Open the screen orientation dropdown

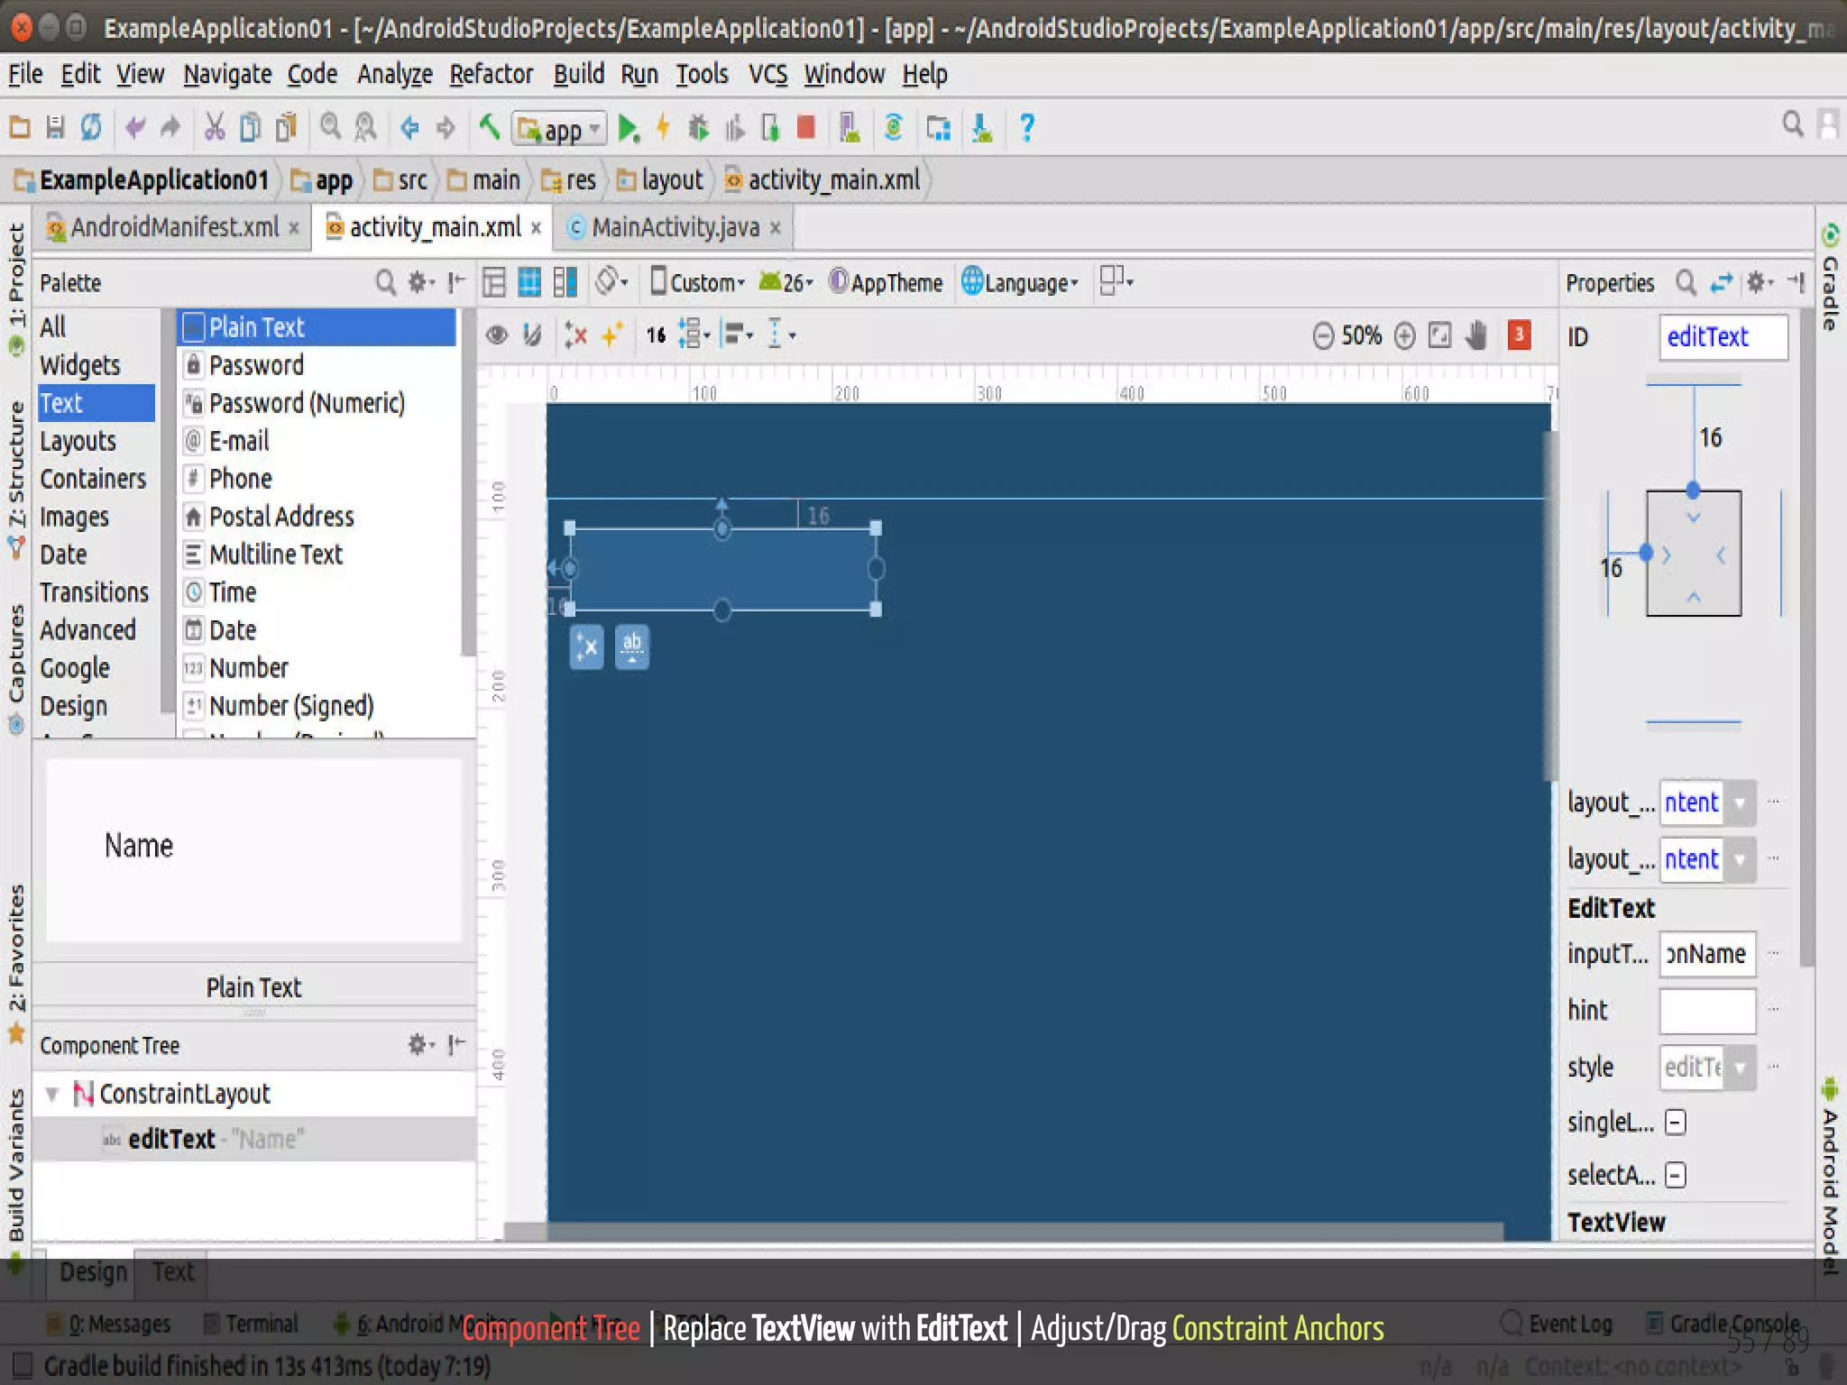612,283
